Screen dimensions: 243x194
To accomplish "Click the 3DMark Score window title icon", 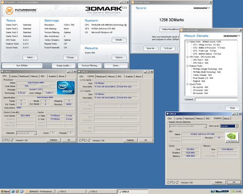I will 132,2.
